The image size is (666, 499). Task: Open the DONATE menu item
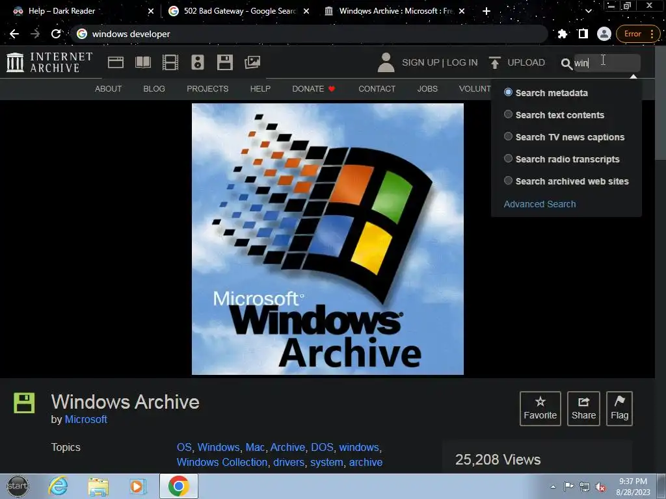coord(313,88)
